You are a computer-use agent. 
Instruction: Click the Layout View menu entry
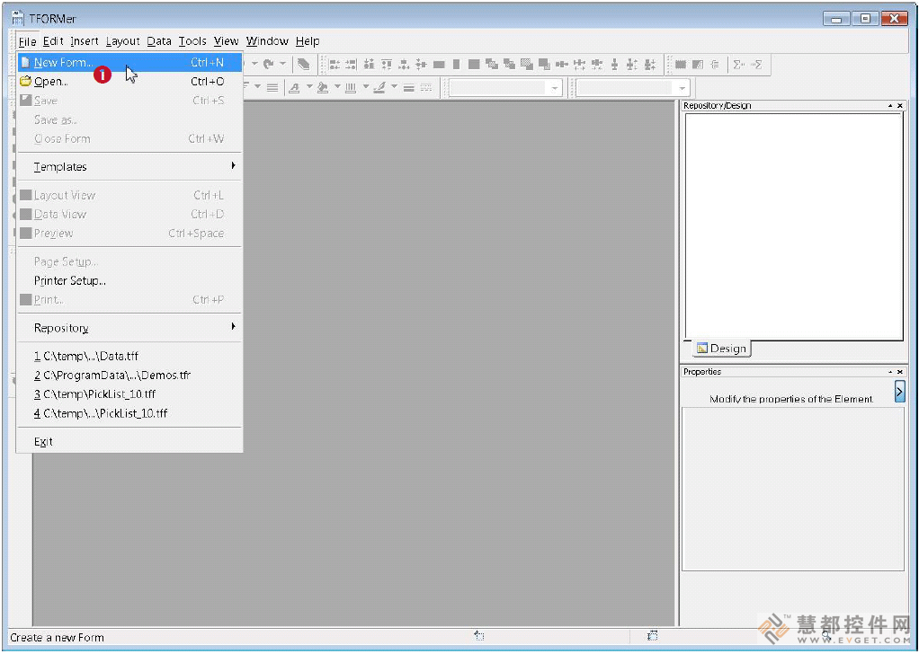click(x=129, y=195)
